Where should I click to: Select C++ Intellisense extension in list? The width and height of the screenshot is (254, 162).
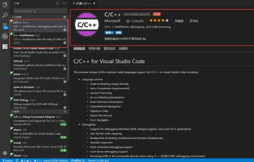(x=39, y=39)
